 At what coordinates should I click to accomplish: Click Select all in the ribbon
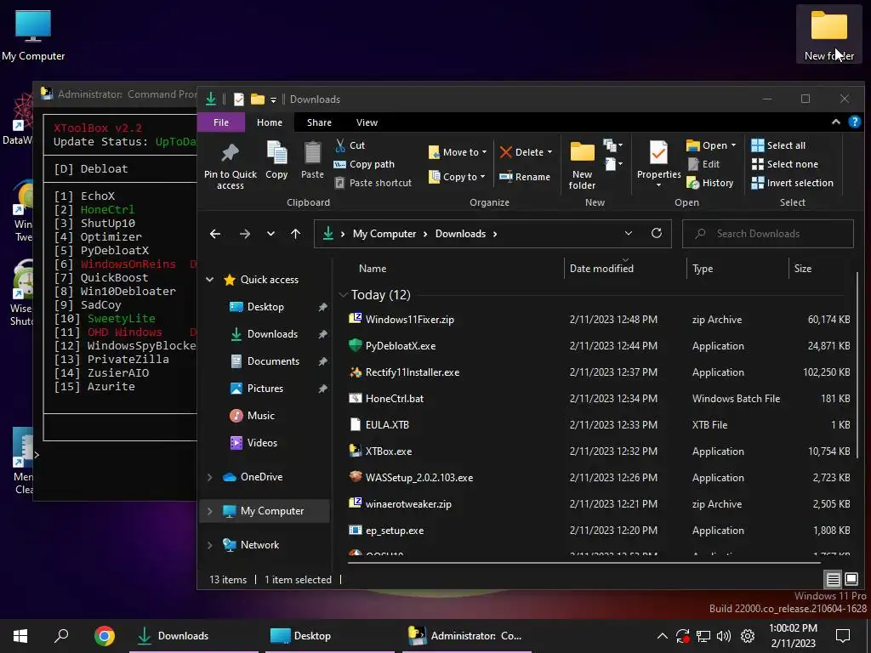pyautogui.click(x=778, y=145)
